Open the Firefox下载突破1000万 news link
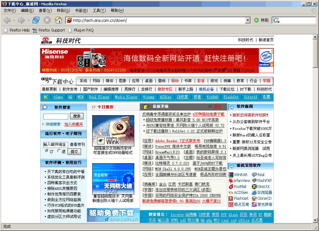Viewport: 319px width, 231px height. click(x=252, y=129)
